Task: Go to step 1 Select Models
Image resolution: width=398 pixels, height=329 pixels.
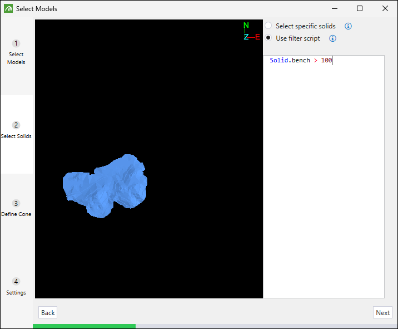Action: click(16, 52)
